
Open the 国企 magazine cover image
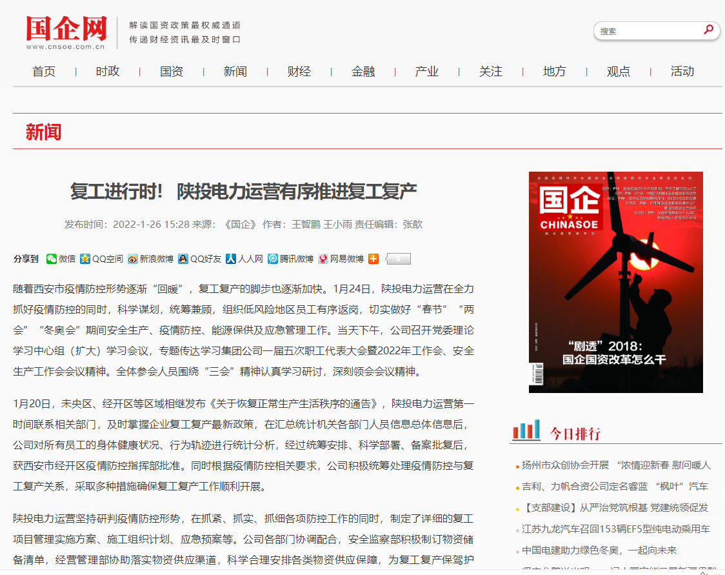pos(615,282)
